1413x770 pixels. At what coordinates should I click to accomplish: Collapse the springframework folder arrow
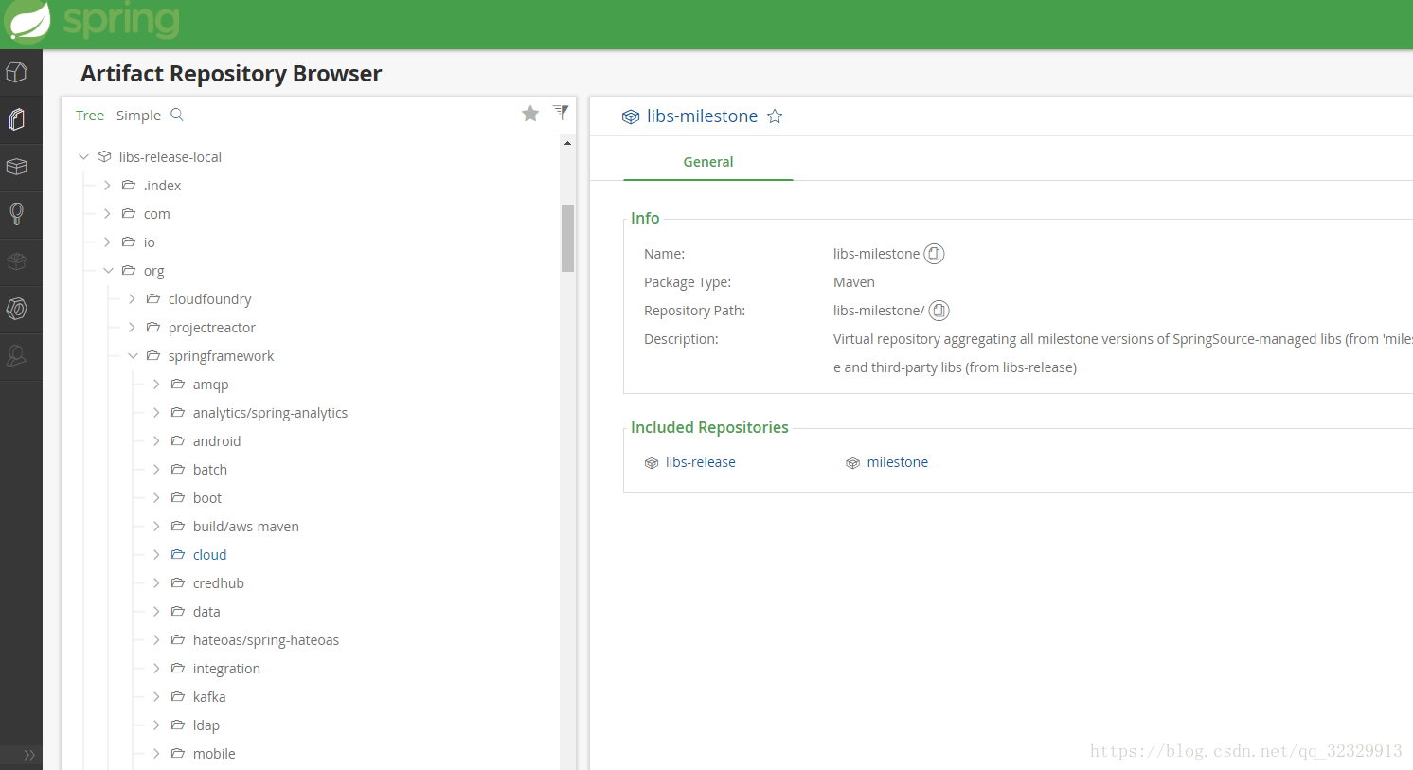coord(133,356)
